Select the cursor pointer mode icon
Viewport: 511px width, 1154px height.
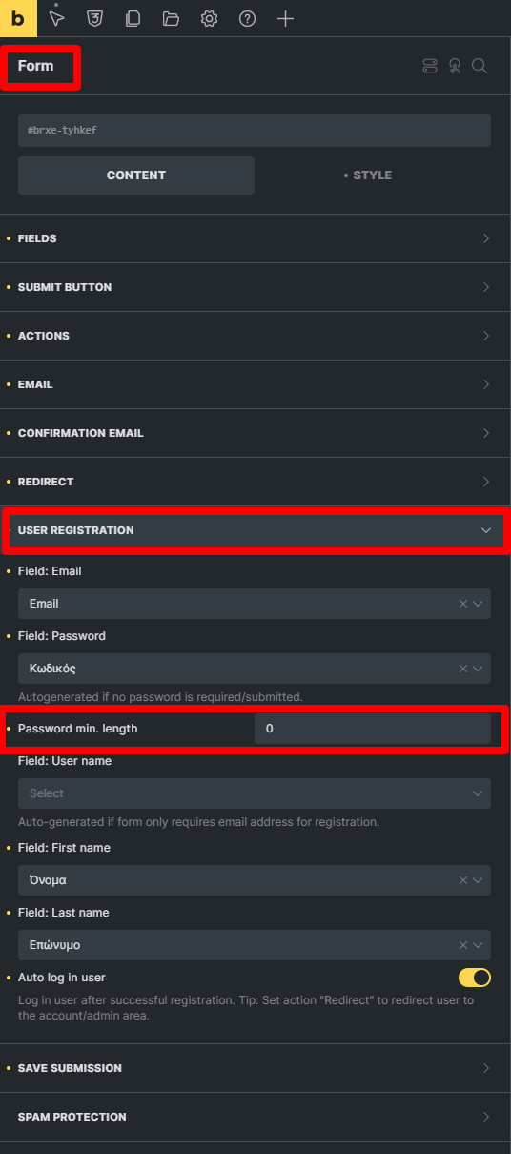pos(56,18)
